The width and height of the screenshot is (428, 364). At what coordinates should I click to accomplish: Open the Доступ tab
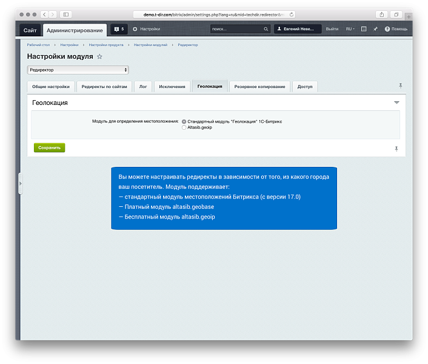[x=305, y=87]
